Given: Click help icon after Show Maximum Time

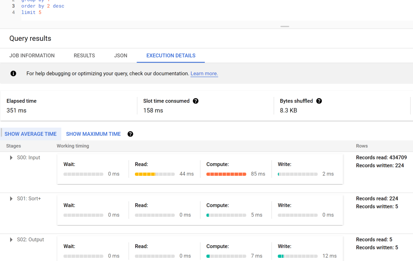Looking at the screenshot, I should click(x=130, y=134).
